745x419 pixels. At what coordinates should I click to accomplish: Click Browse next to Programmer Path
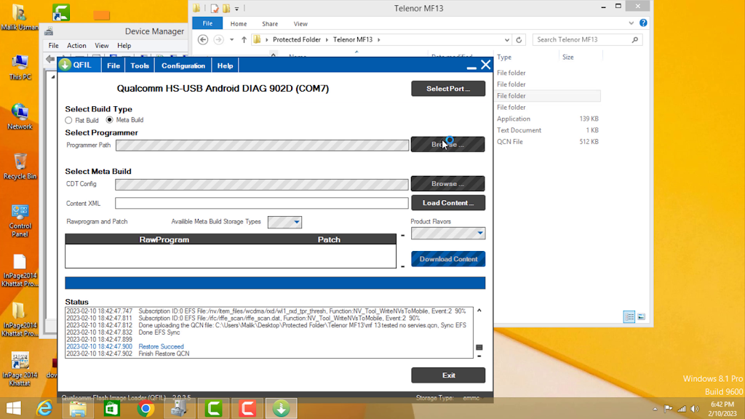click(x=448, y=145)
